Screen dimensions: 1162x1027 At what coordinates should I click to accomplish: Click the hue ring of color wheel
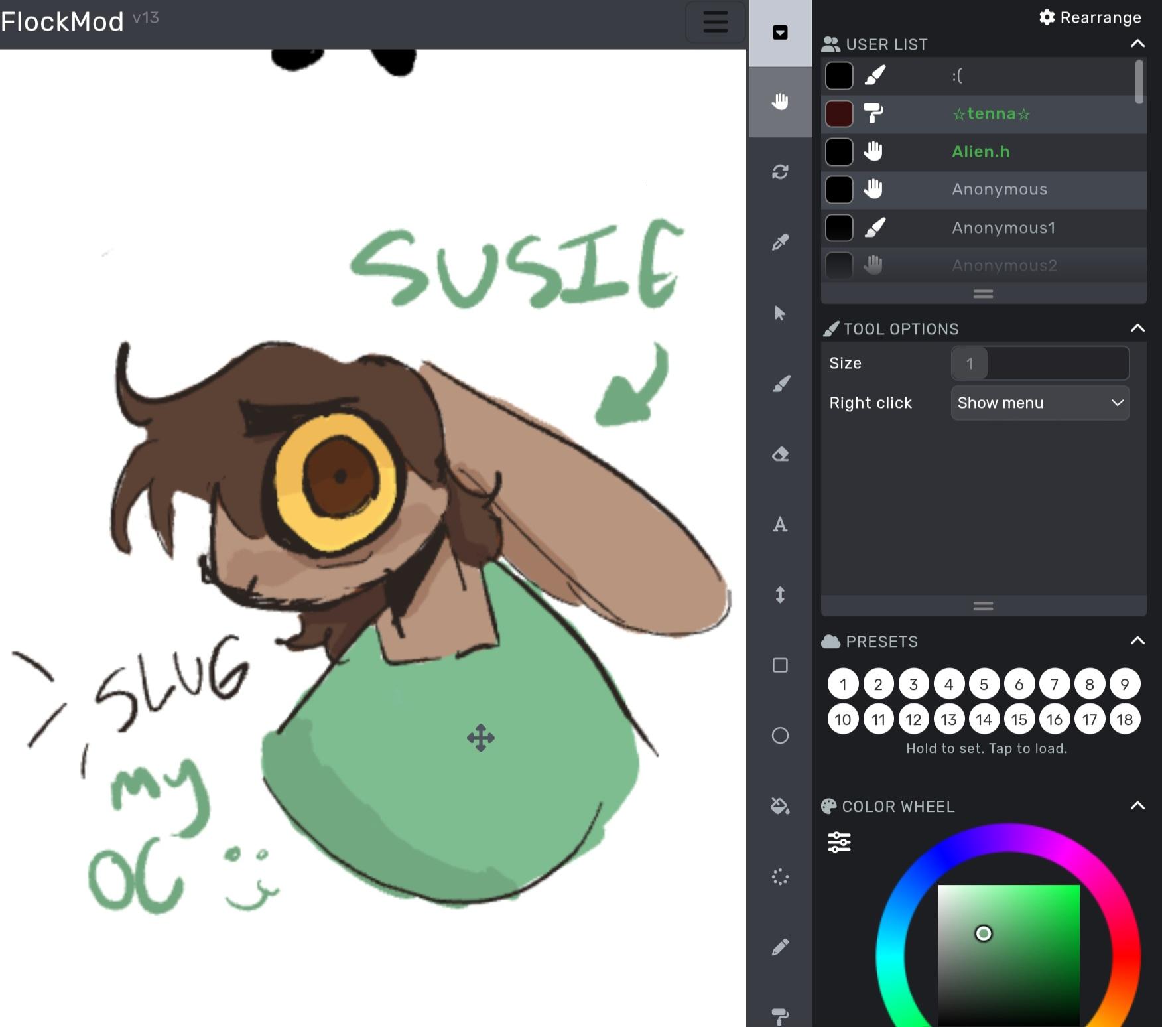[1008, 837]
